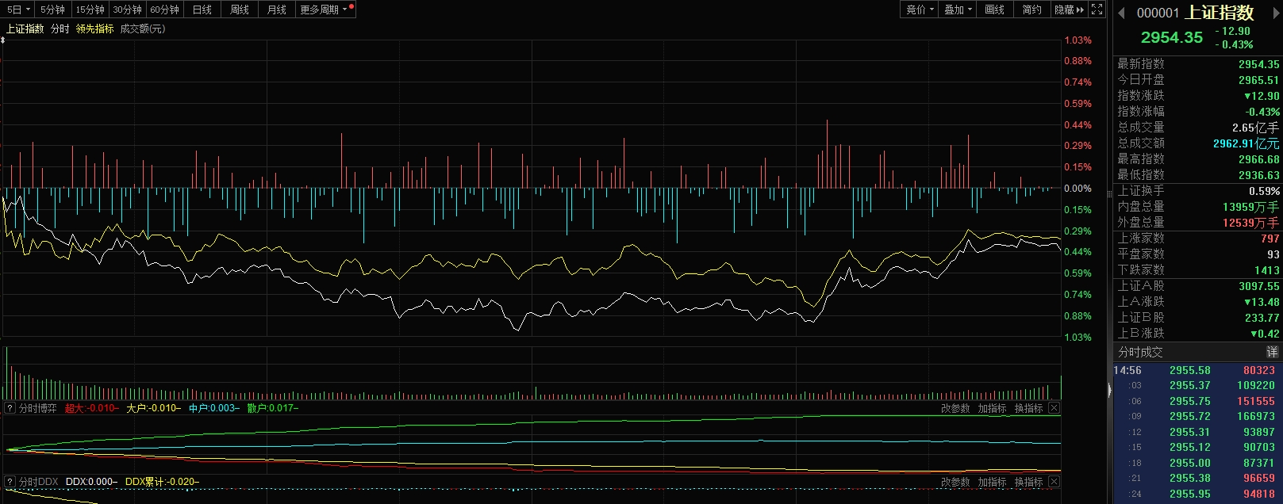Collapse right panel with splitter arrow
The height and width of the screenshot is (504, 1283).
[x=1109, y=389]
